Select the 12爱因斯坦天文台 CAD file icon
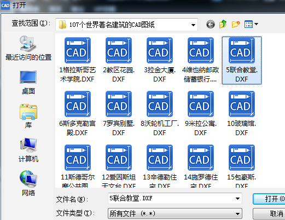This screenshot has height=220, width=285. 119,158
